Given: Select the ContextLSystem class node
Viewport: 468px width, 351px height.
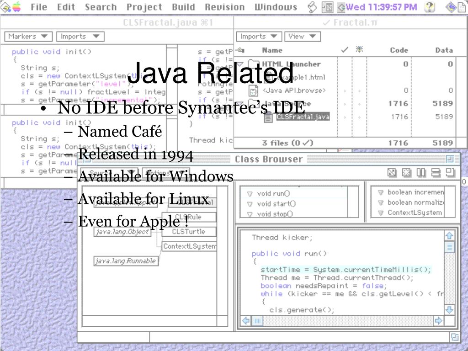Looking at the screenshot, I should [189, 246].
